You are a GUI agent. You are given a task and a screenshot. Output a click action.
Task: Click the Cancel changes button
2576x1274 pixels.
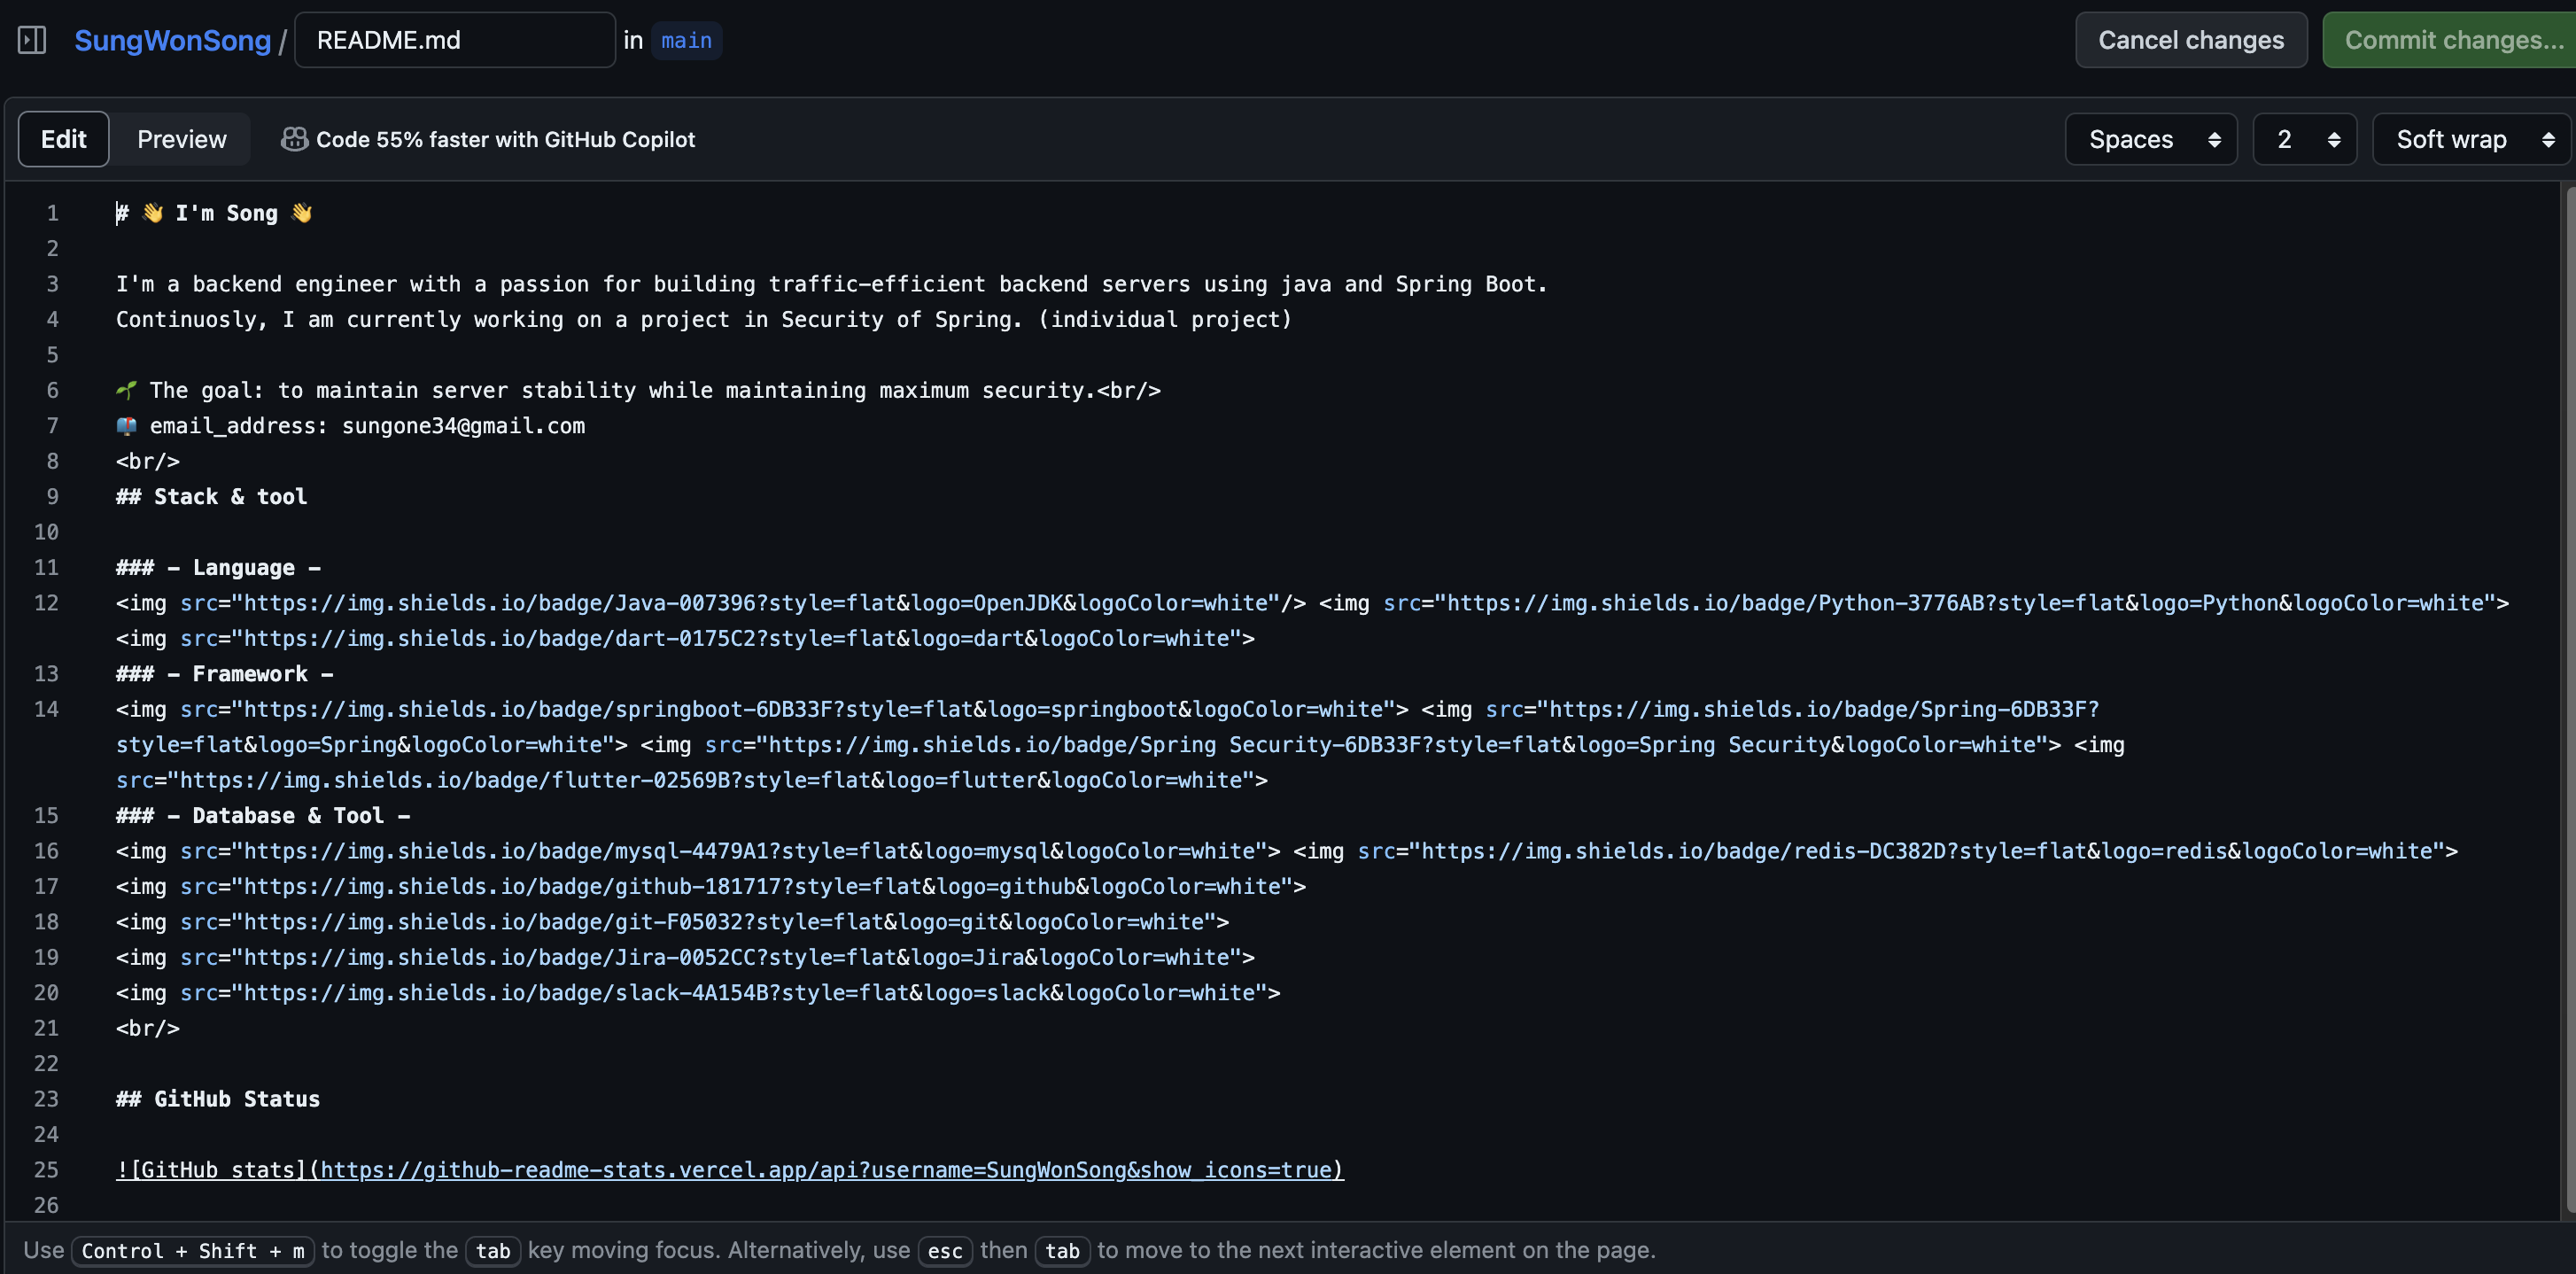2191,40
